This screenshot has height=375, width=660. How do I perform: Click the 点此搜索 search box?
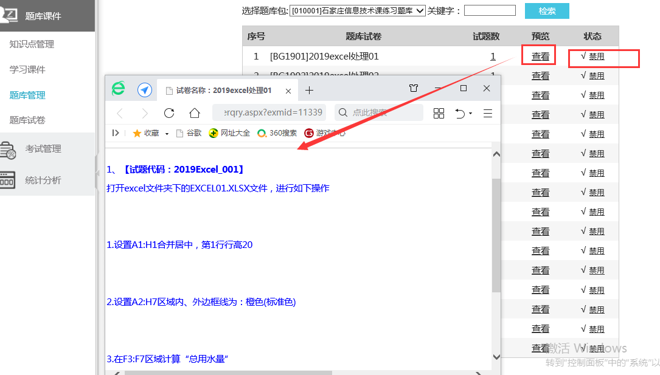(x=379, y=112)
